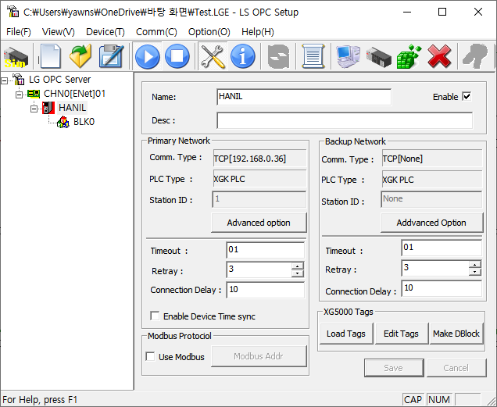Viewport: 497px width, 407px height.
Task: Click Primary Station ID field showing 1
Action: pyautogui.click(x=259, y=199)
